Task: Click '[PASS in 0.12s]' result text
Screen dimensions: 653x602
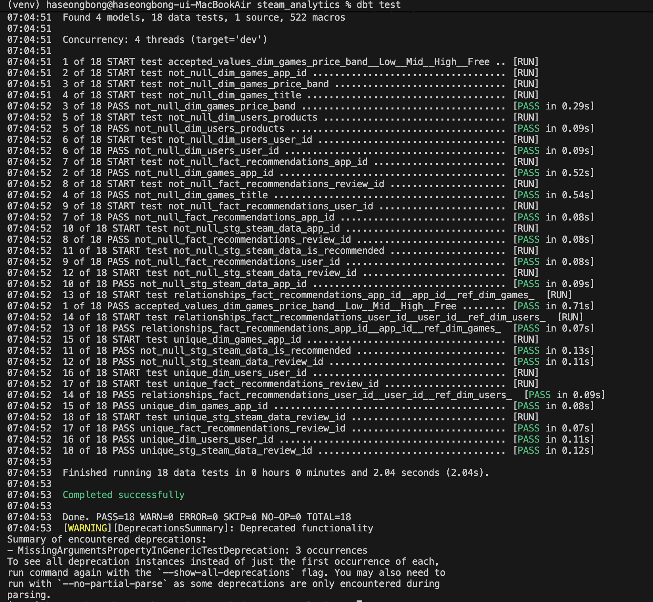Action: point(554,451)
